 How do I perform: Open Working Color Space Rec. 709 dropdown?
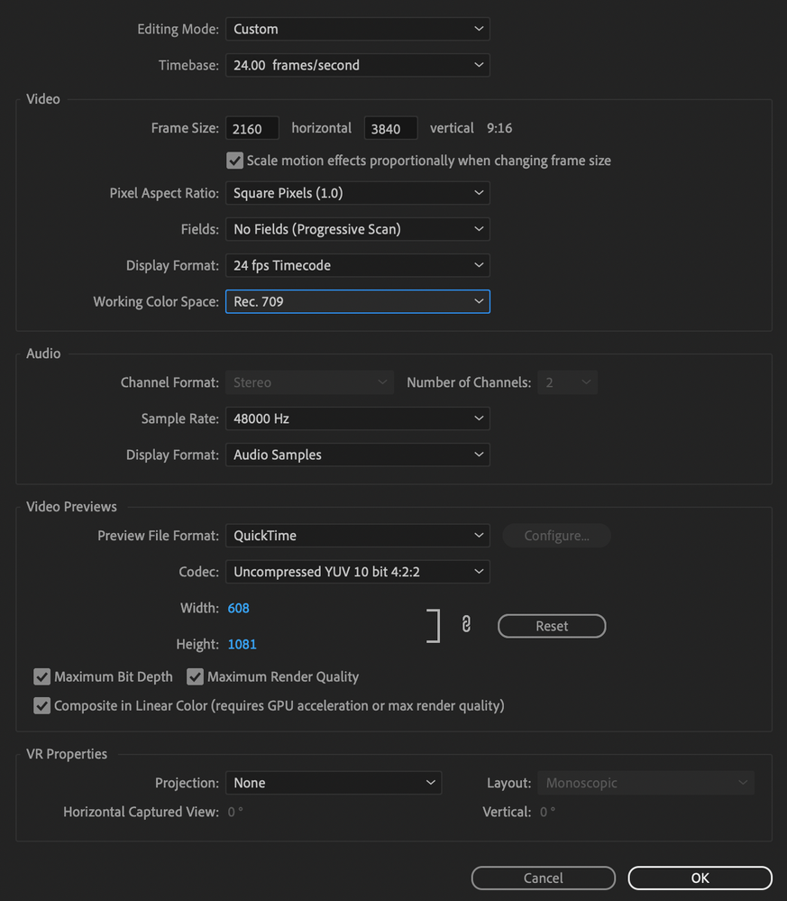(357, 301)
